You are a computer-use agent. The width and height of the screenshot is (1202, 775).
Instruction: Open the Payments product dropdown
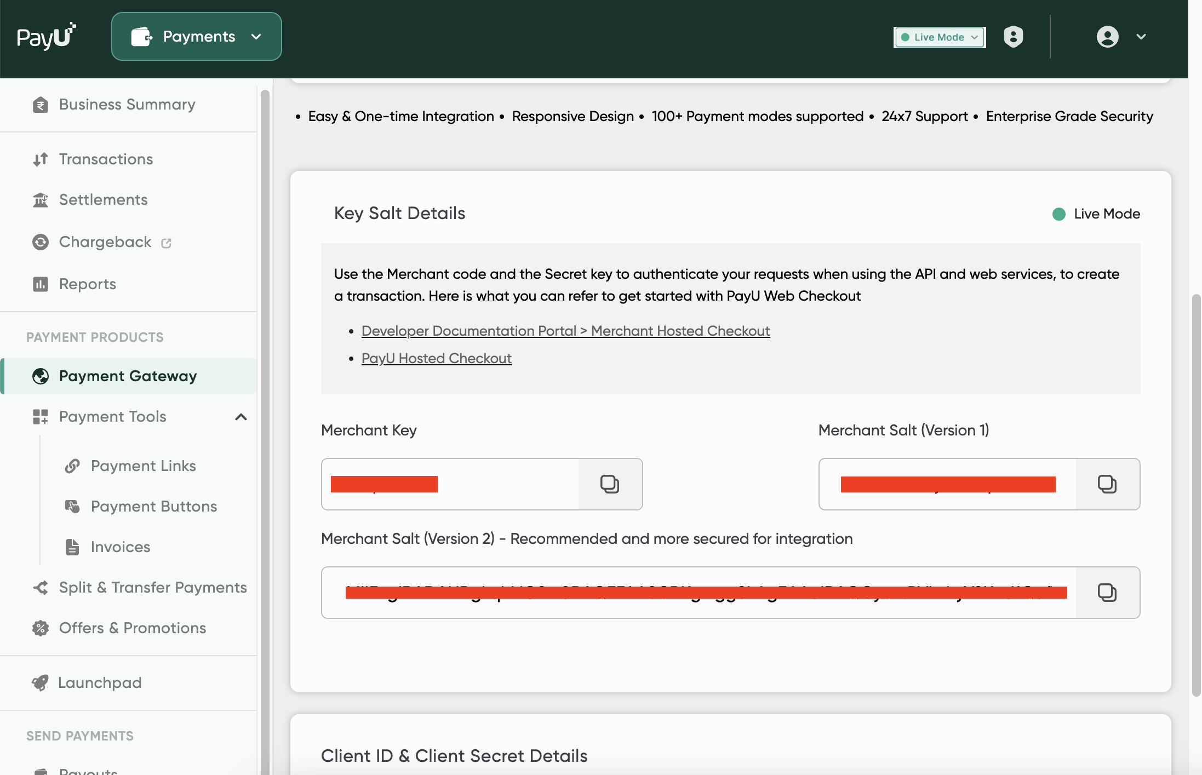pos(196,37)
